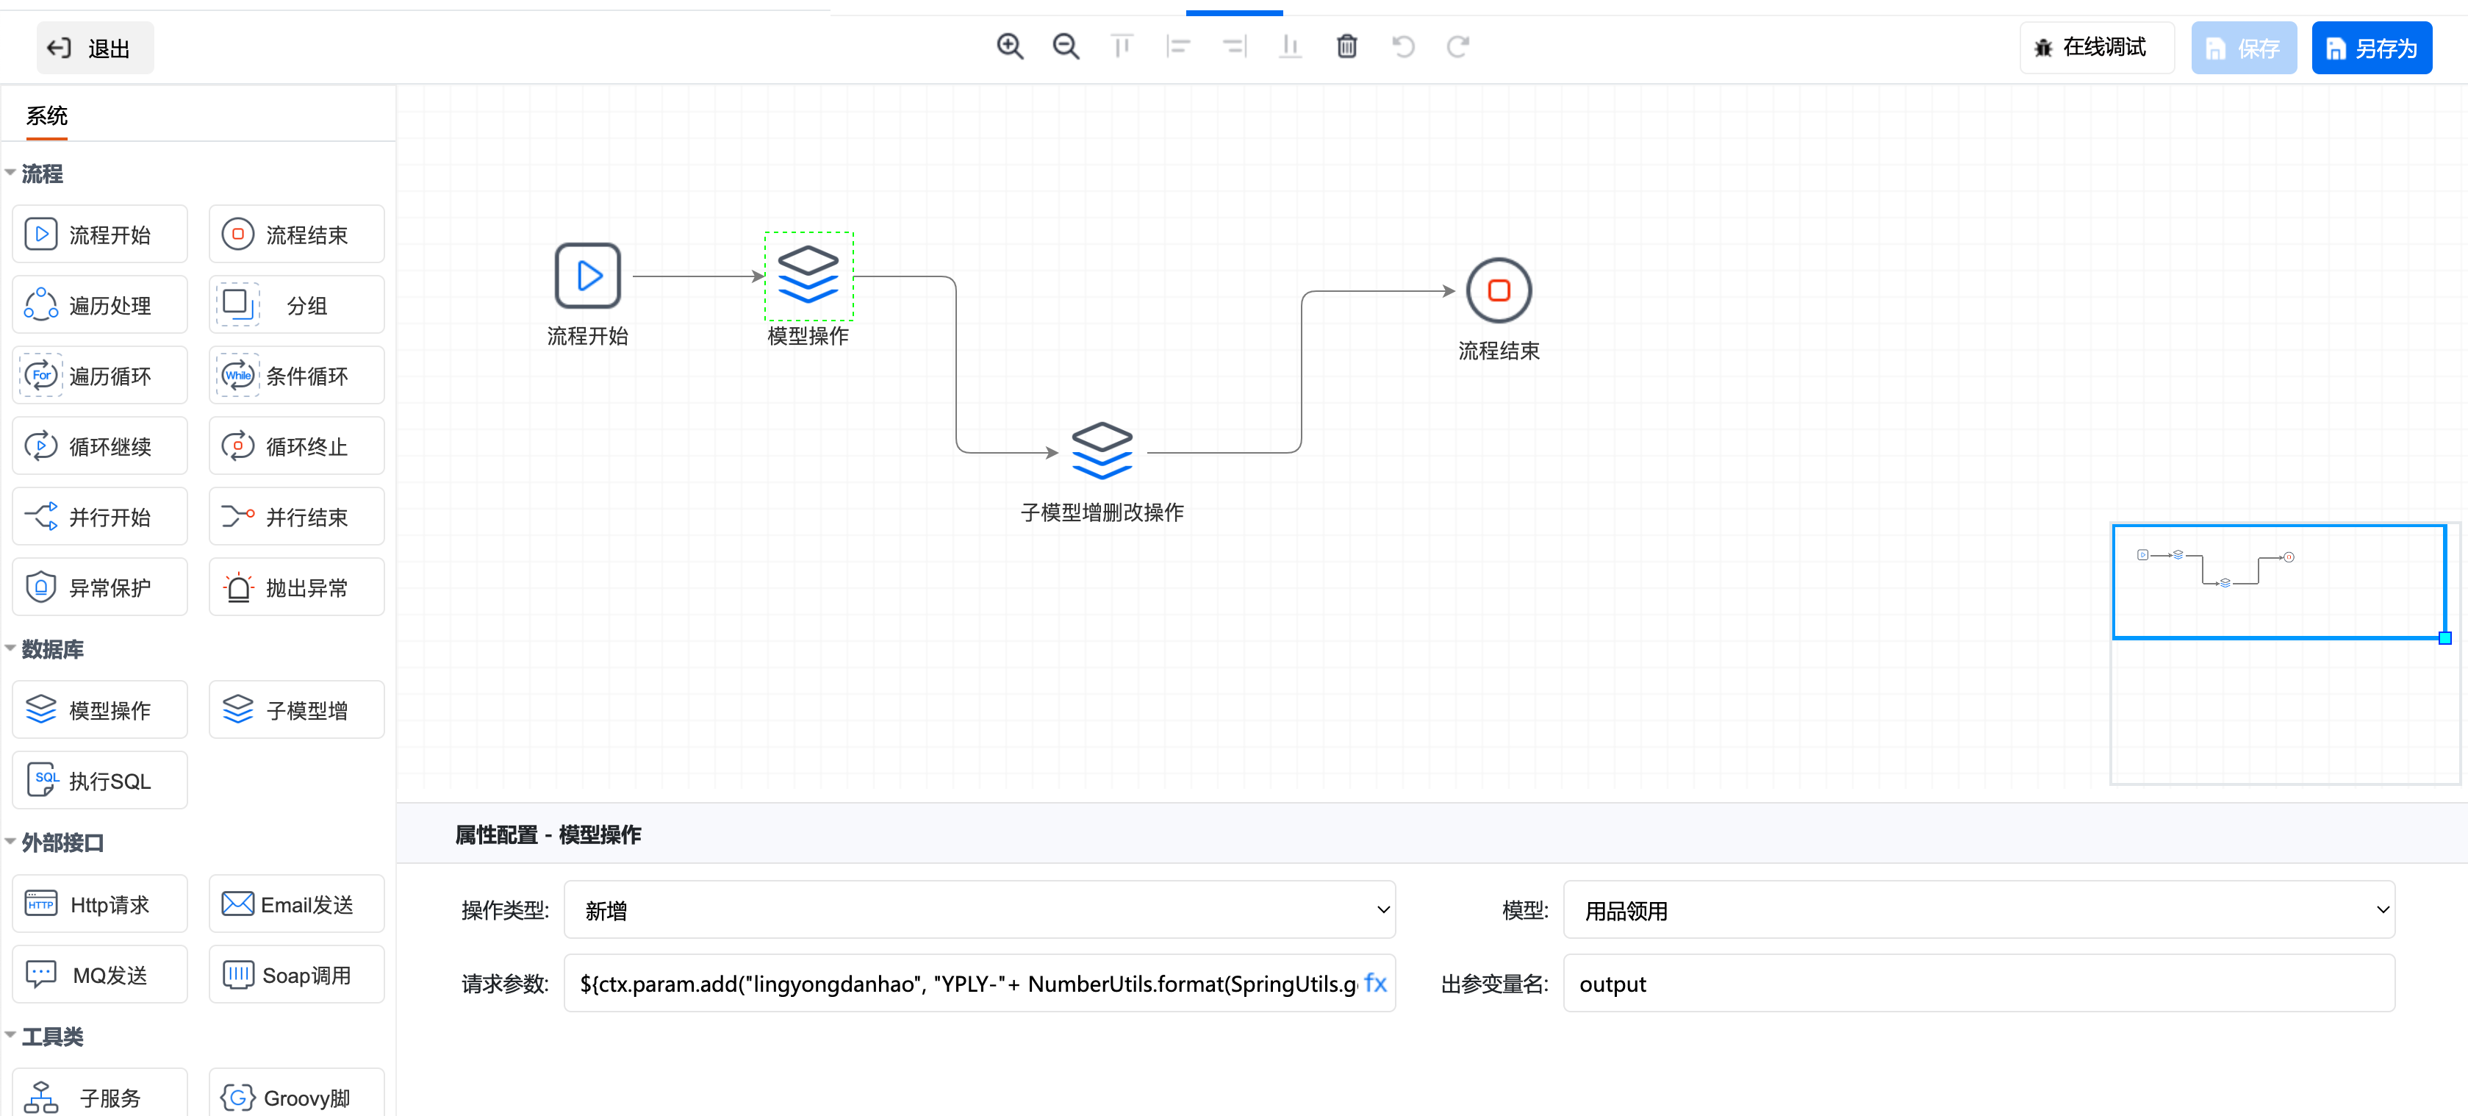Viewport: 2468px width, 1116px height.
Task: Click the minimap viewport resize handle
Action: (x=2445, y=639)
